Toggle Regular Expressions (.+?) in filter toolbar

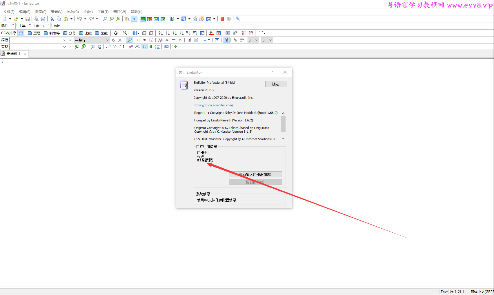click(138, 40)
